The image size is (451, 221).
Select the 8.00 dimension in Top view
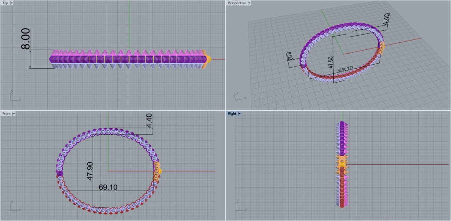pos(26,41)
